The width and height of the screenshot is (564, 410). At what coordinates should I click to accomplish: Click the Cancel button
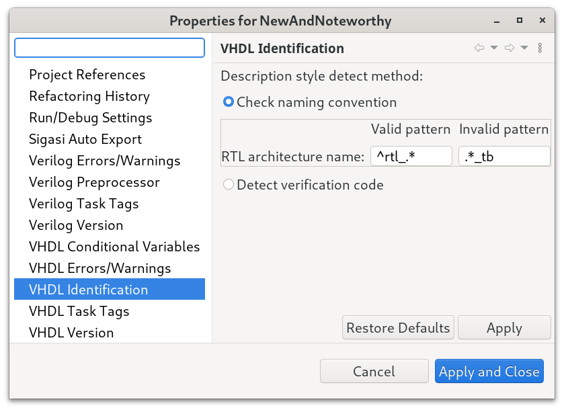[374, 371]
